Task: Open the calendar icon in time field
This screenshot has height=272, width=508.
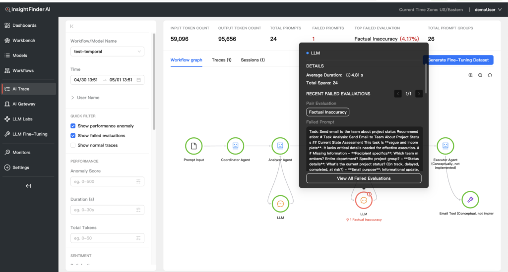Action: tap(139, 80)
